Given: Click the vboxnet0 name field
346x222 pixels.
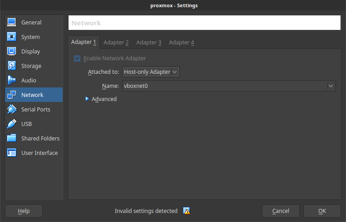Looking at the screenshot, I should coord(229,86).
